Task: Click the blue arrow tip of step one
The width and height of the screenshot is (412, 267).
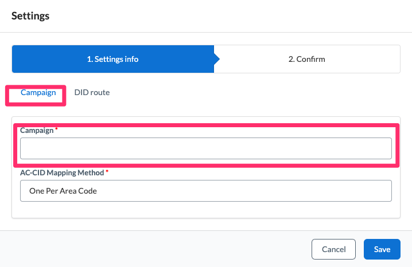Action: click(x=217, y=59)
